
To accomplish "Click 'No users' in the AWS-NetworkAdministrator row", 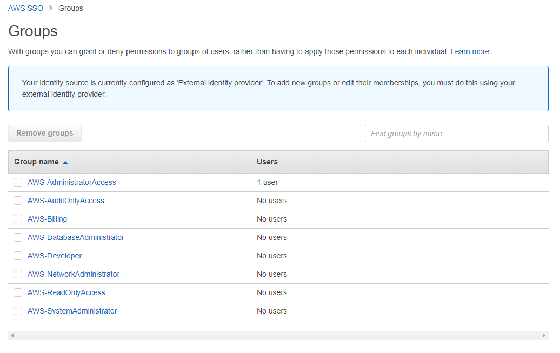I will point(272,275).
